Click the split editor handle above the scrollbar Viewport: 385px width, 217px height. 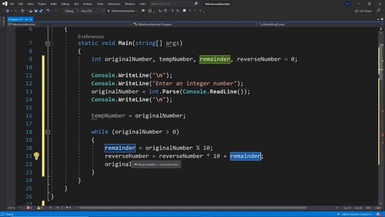381,29
